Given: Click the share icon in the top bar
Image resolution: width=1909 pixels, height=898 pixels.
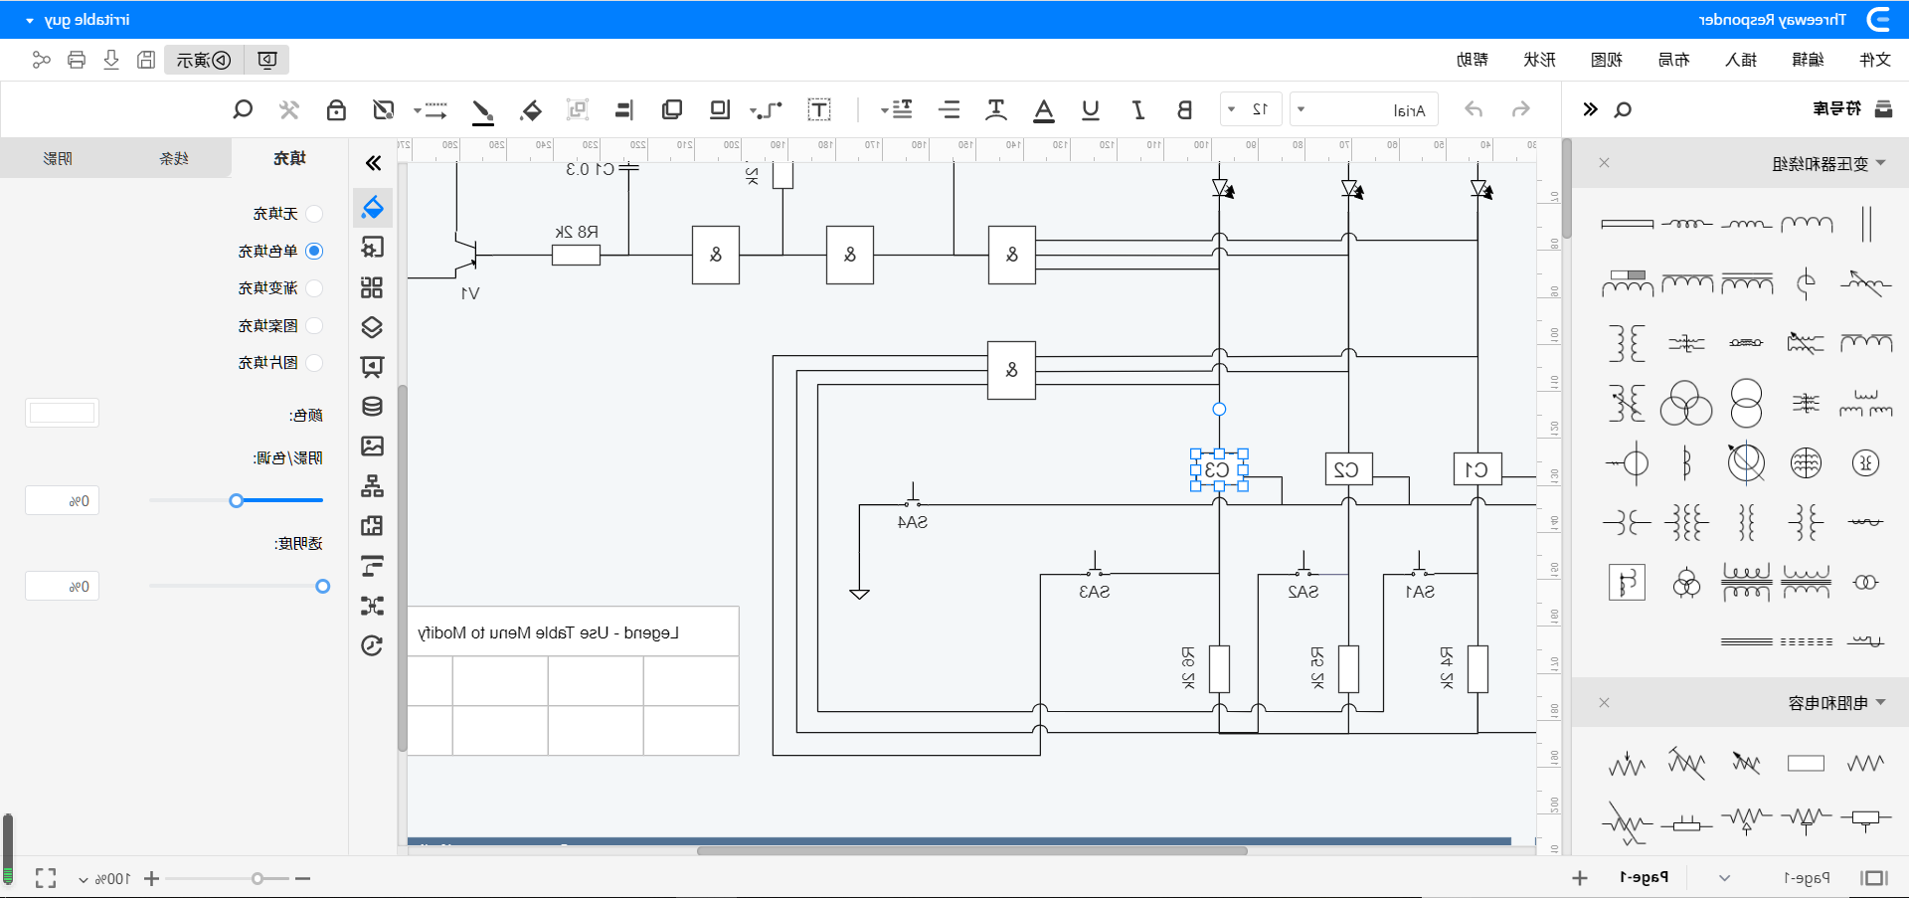Looking at the screenshot, I should (41, 60).
